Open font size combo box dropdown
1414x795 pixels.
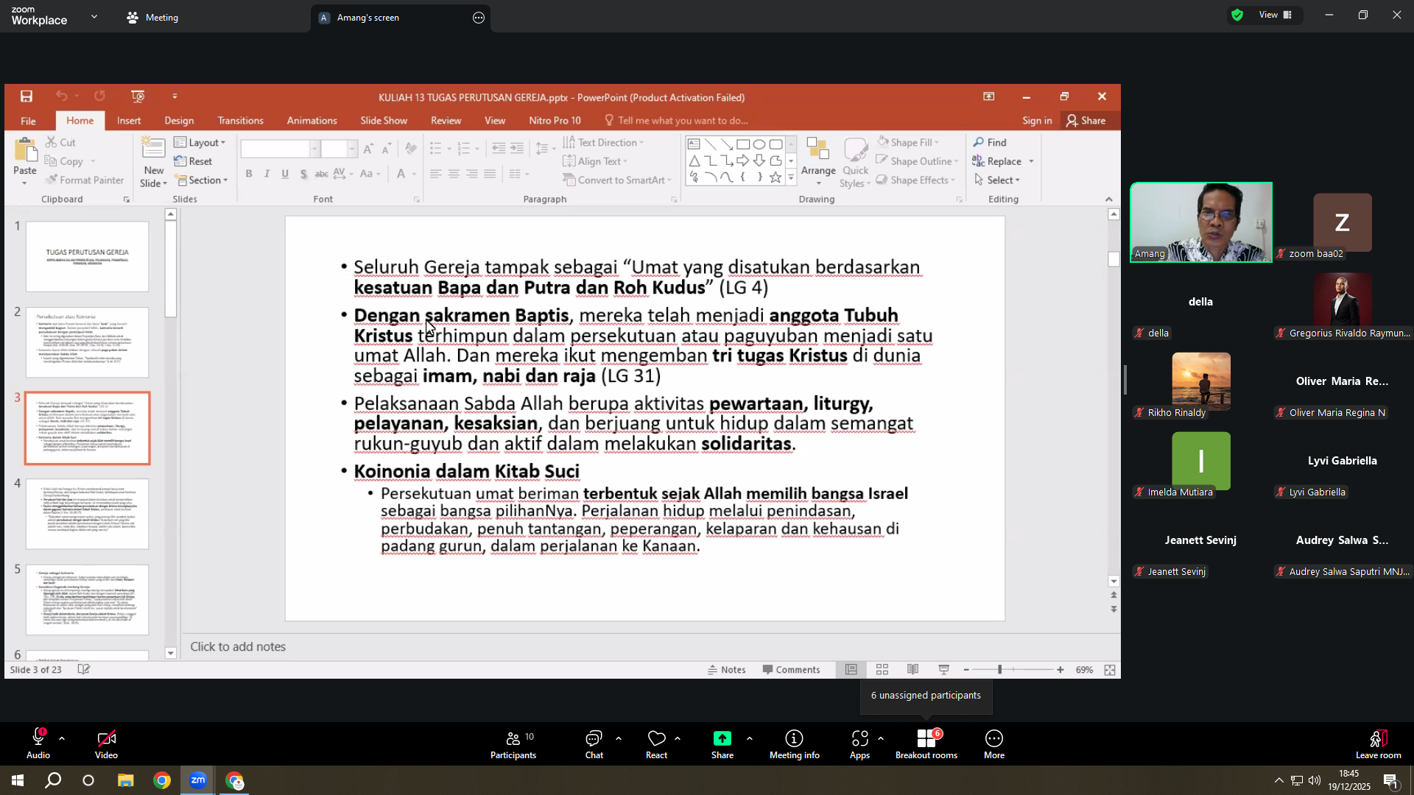[x=352, y=149]
